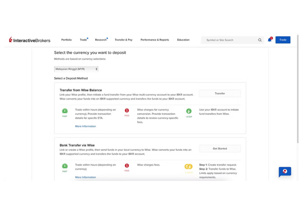Click FEES dollar icon in Wise Balance card
Screen dimensions: 303x214
pos(127,111)
